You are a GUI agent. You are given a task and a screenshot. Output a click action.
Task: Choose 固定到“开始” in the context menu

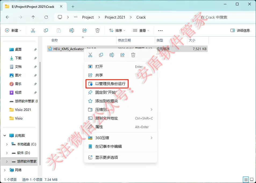121,92
